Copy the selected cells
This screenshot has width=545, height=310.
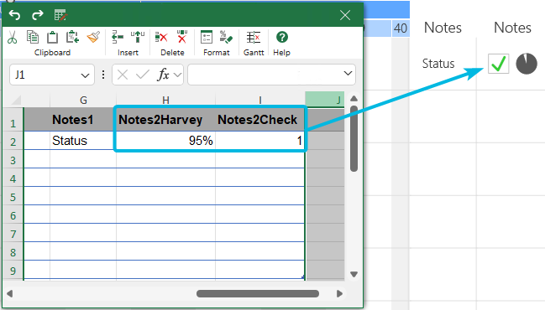tap(33, 37)
